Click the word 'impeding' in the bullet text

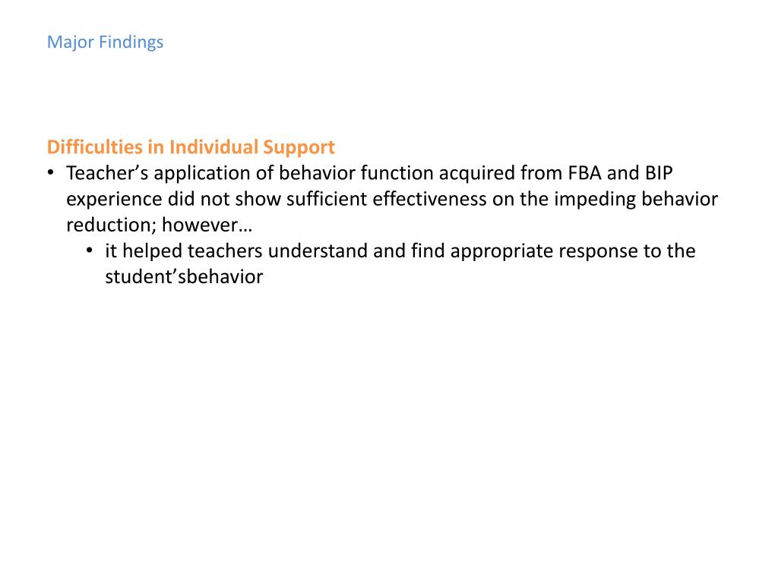click(x=595, y=200)
